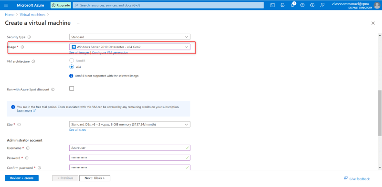
Task: Open the Help question mark icon
Action: (x=312, y=5)
